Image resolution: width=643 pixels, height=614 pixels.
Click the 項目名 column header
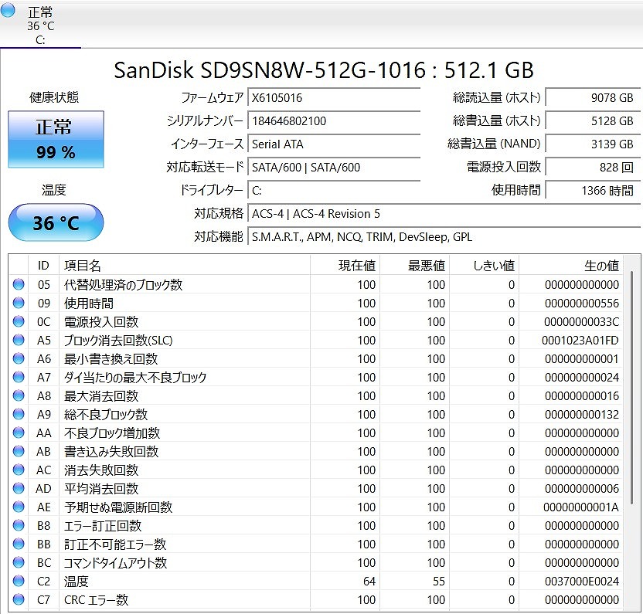coord(83,266)
